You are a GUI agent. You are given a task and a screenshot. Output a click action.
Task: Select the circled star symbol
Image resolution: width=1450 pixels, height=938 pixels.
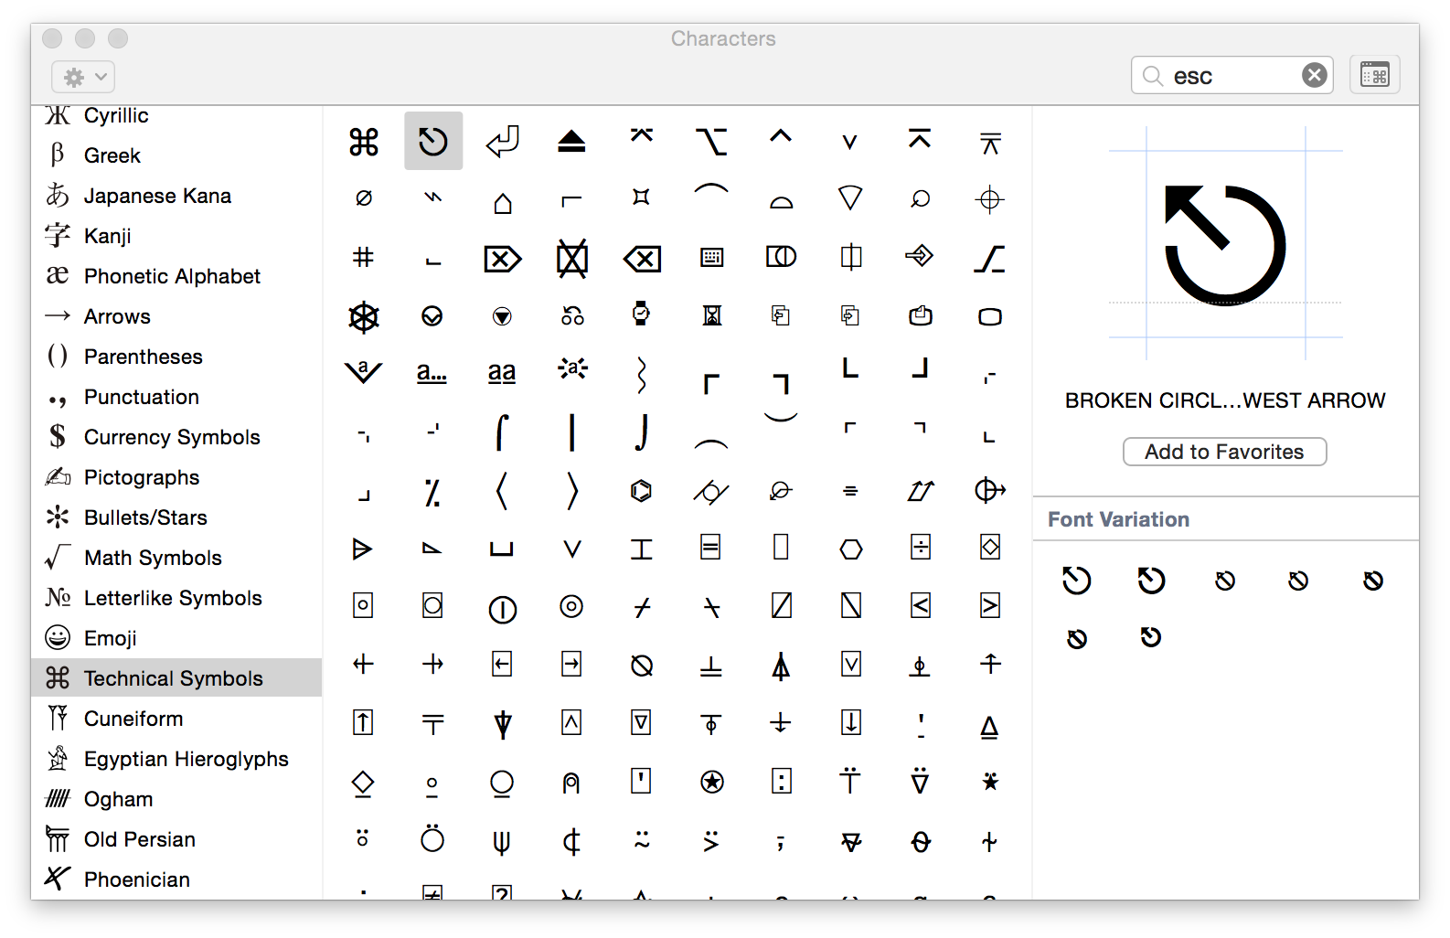tap(712, 782)
